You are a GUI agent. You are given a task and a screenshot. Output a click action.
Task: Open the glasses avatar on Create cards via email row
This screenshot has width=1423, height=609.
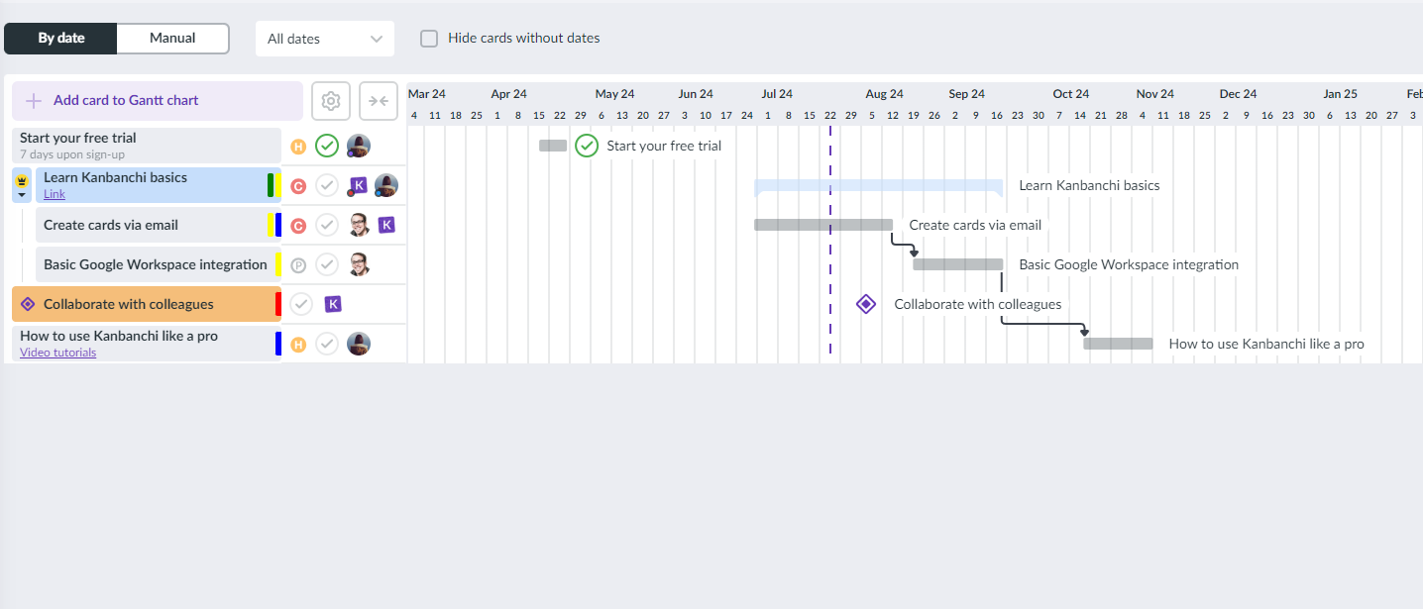(x=359, y=225)
